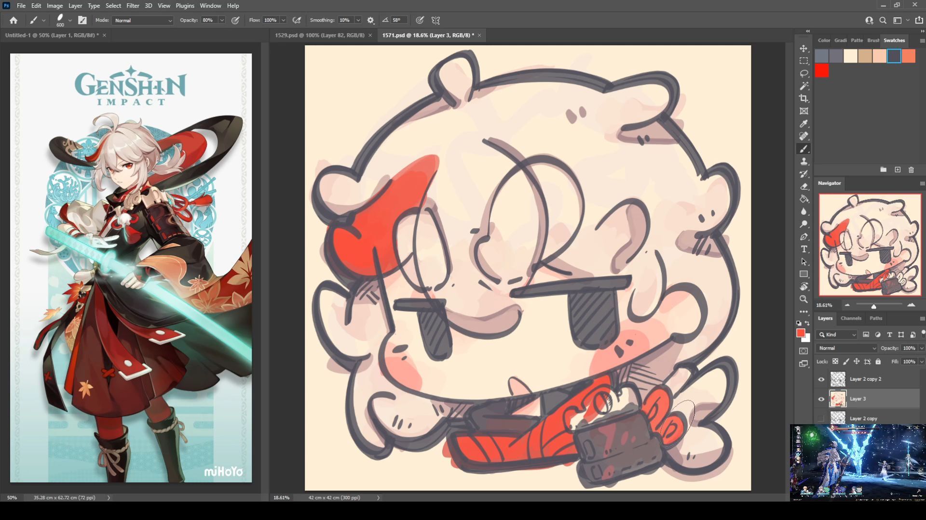Select the Horizontal Type tool

803,249
